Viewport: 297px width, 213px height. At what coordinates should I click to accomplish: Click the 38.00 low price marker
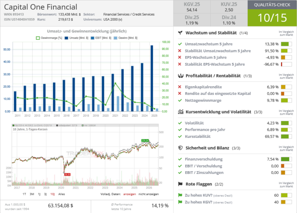coord(67,174)
